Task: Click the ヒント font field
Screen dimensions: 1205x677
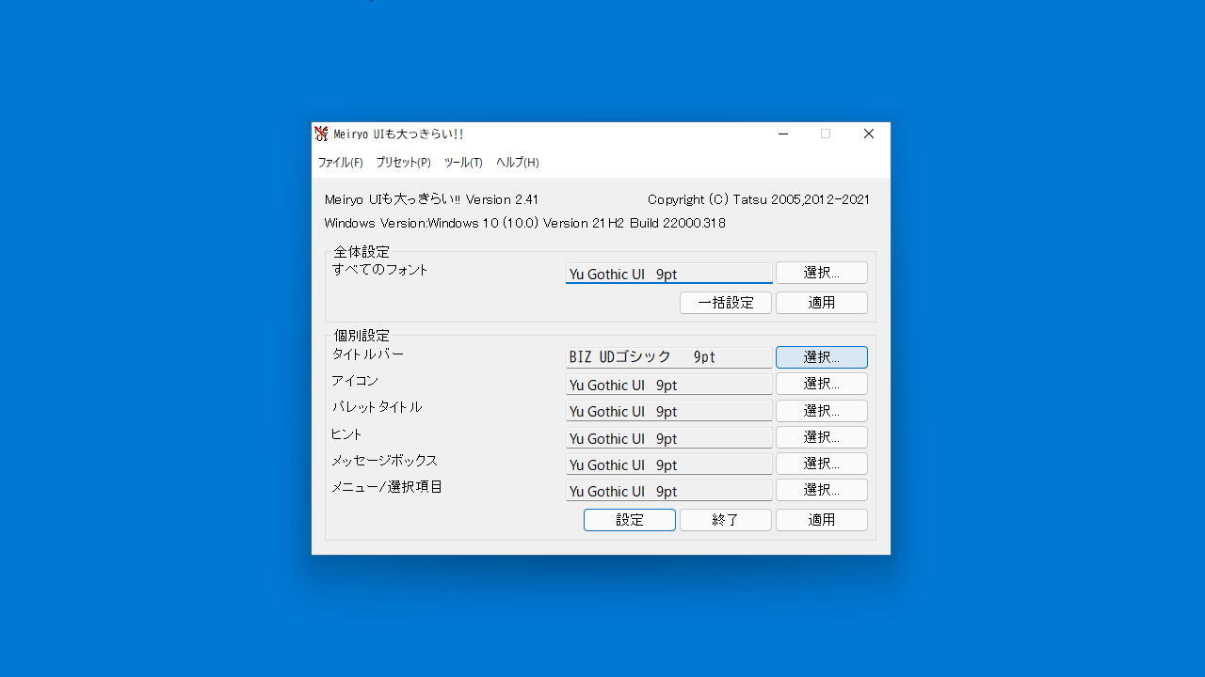Action: click(669, 438)
